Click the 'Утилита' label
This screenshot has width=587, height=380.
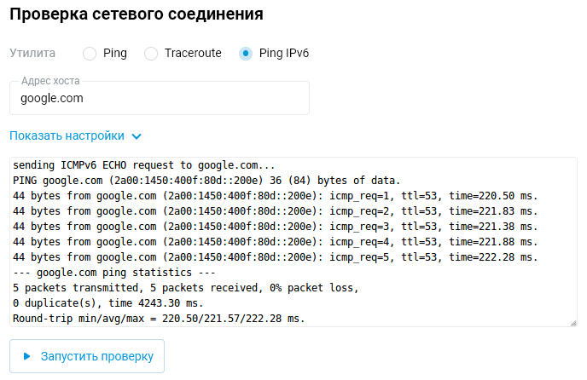pyautogui.click(x=32, y=53)
